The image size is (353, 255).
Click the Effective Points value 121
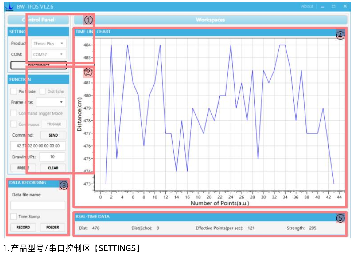[x=251, y=228]
